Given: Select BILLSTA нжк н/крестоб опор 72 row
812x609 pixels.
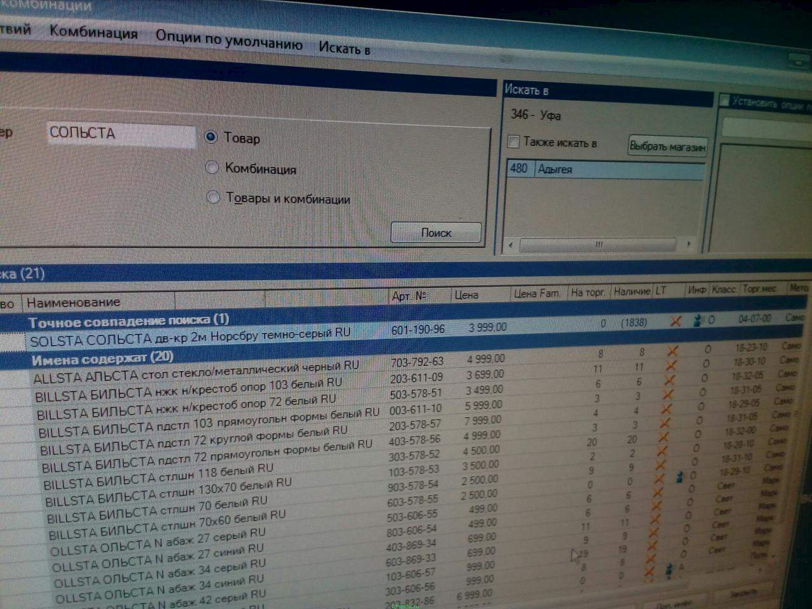Looking at the screenshot, I should click(x=187, y=407).
